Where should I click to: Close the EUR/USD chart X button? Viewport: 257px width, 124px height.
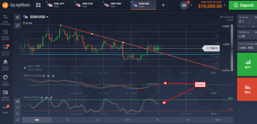[x=17, y=17]
